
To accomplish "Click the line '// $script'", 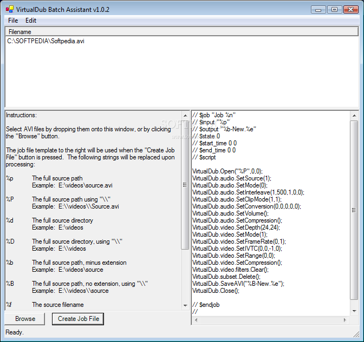I will pos(204,157).
